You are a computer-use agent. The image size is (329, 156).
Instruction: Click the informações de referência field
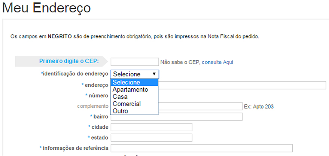pos(201,148)
